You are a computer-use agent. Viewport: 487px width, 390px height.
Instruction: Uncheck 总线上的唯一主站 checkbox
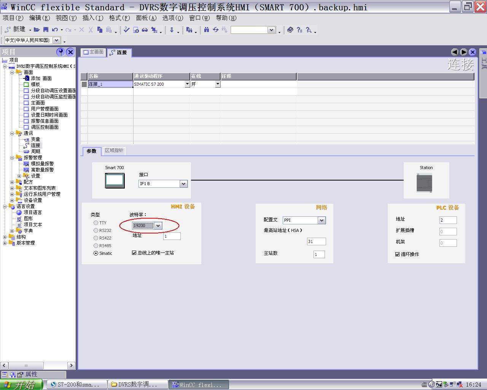134,252
